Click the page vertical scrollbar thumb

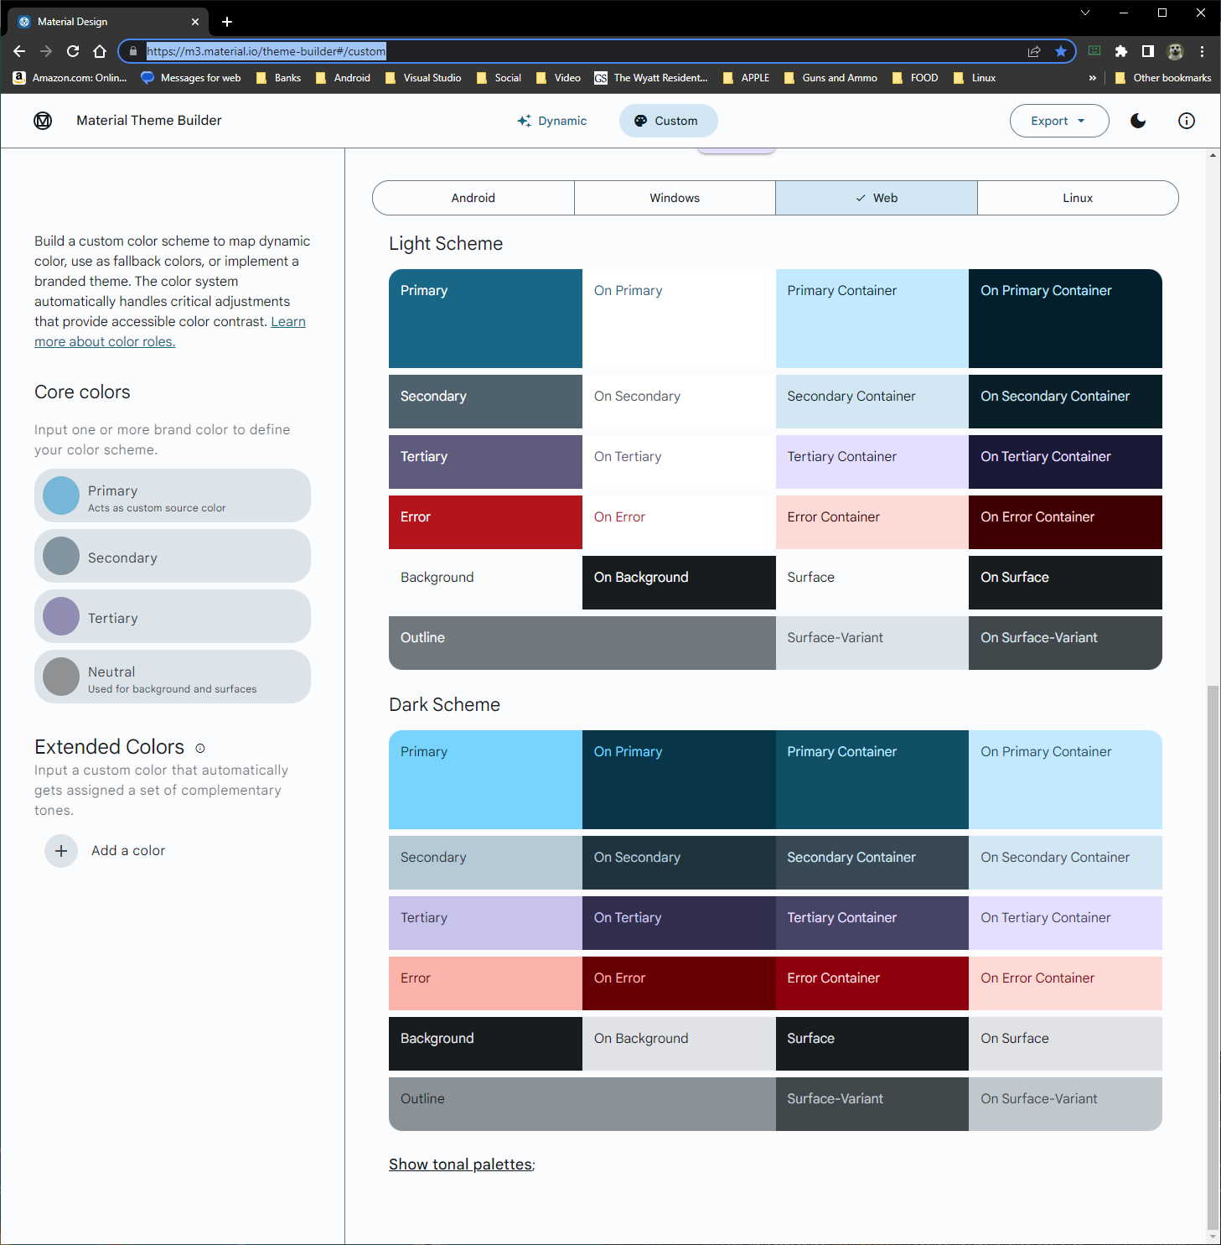pos(1213,957)
